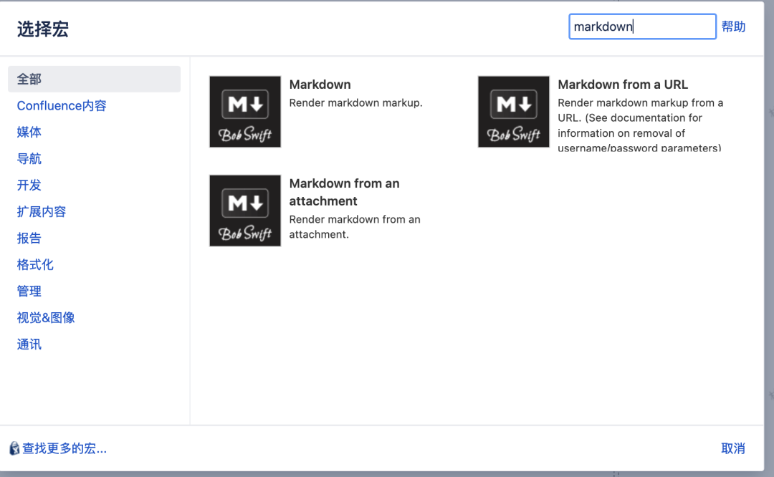Select the Markdown macro icon

(245, 112)
